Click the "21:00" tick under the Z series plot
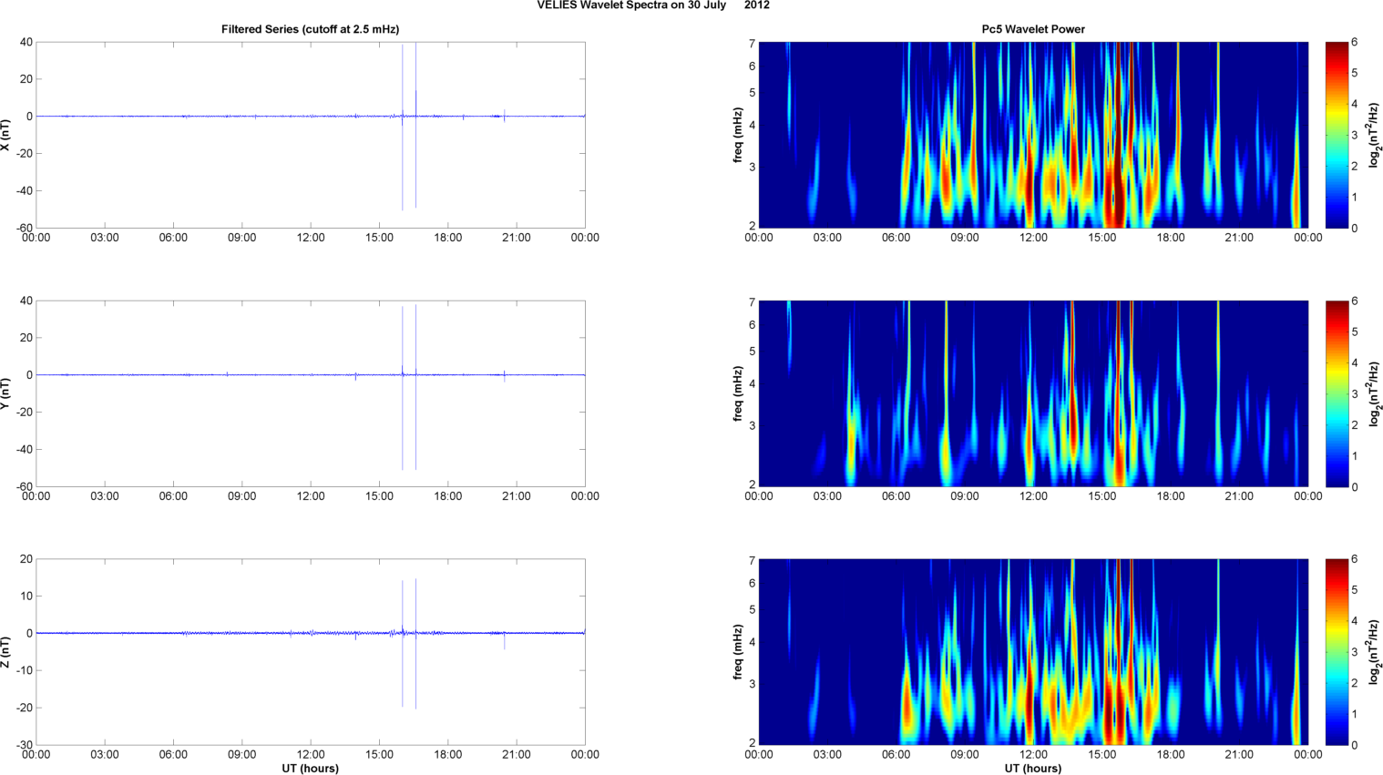 pos(517,755)
